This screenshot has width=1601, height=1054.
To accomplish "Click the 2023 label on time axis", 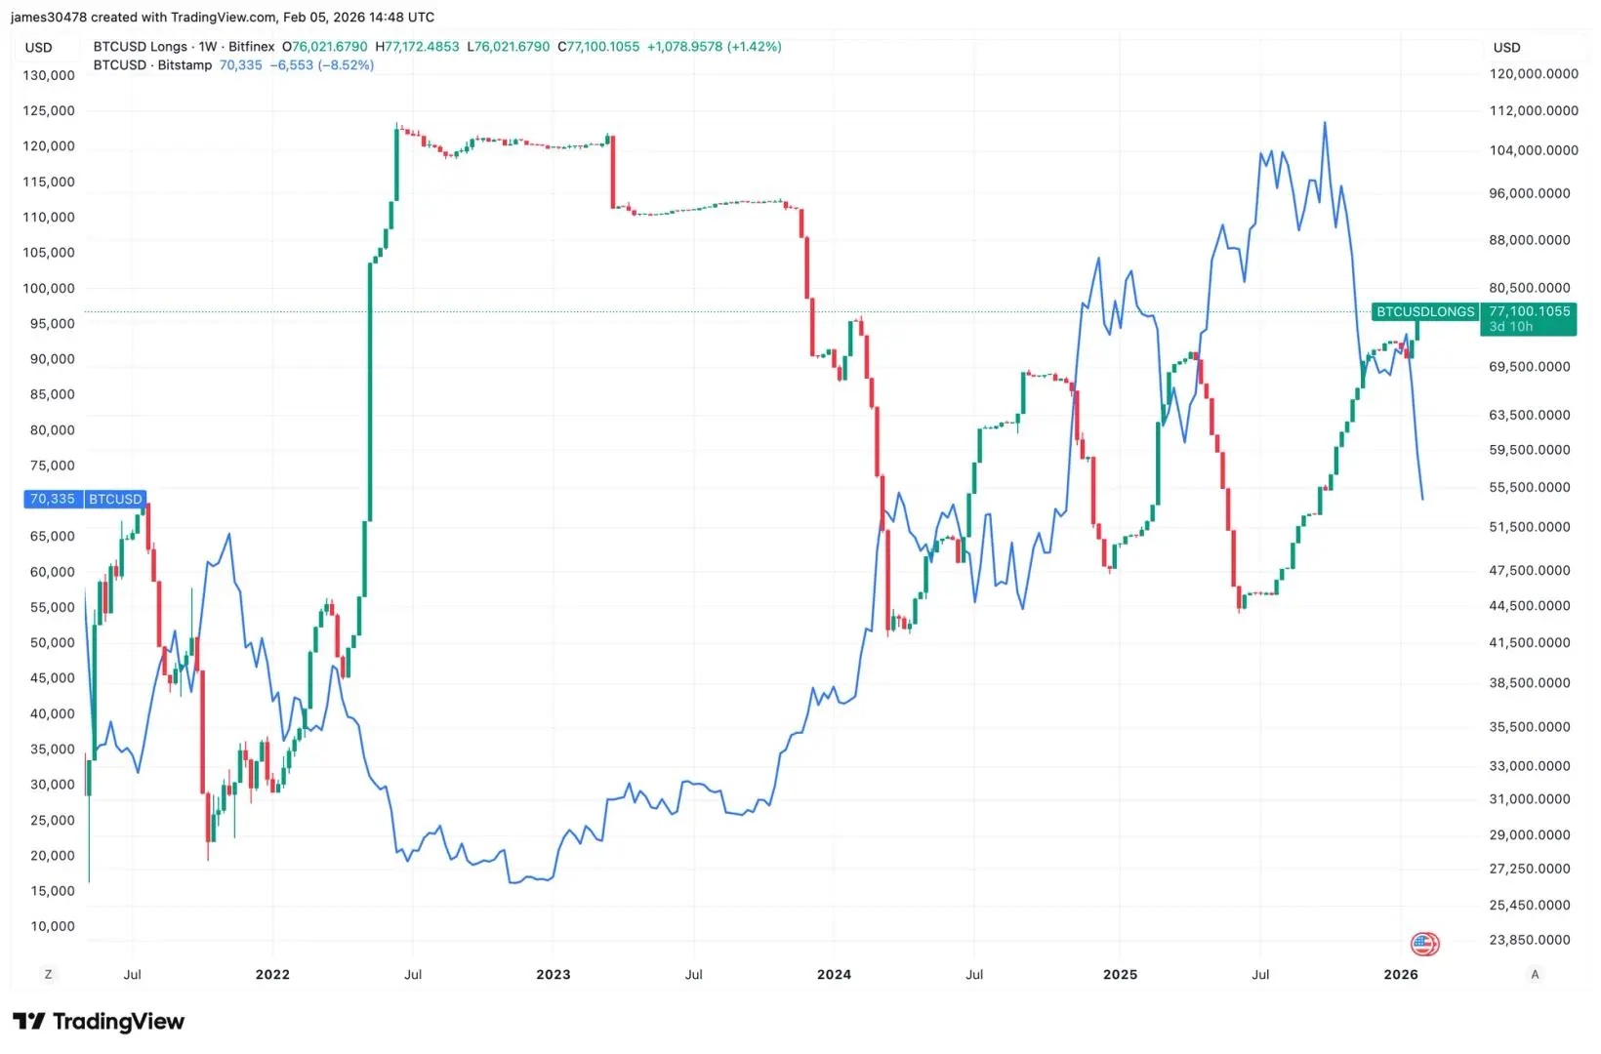I will (554, 974).
